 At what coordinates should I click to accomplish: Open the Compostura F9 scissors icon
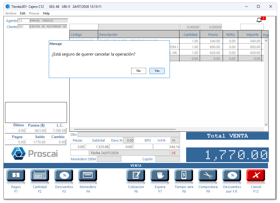pyautogui.click(x=208, y=175)
